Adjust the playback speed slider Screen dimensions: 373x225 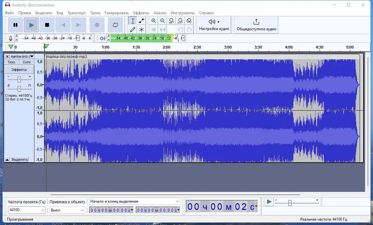coord(290,203)
